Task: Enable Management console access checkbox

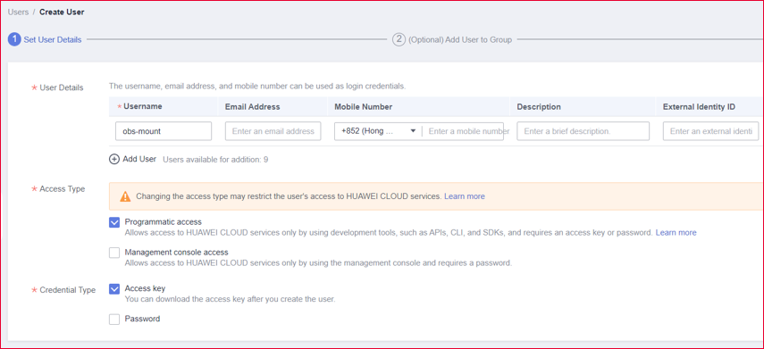Action: pos(114,253)
